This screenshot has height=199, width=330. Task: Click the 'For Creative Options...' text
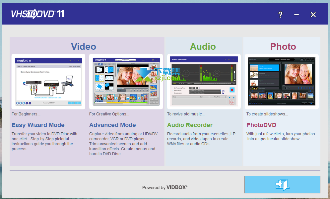pyautogui.click(x=109, y=114)
